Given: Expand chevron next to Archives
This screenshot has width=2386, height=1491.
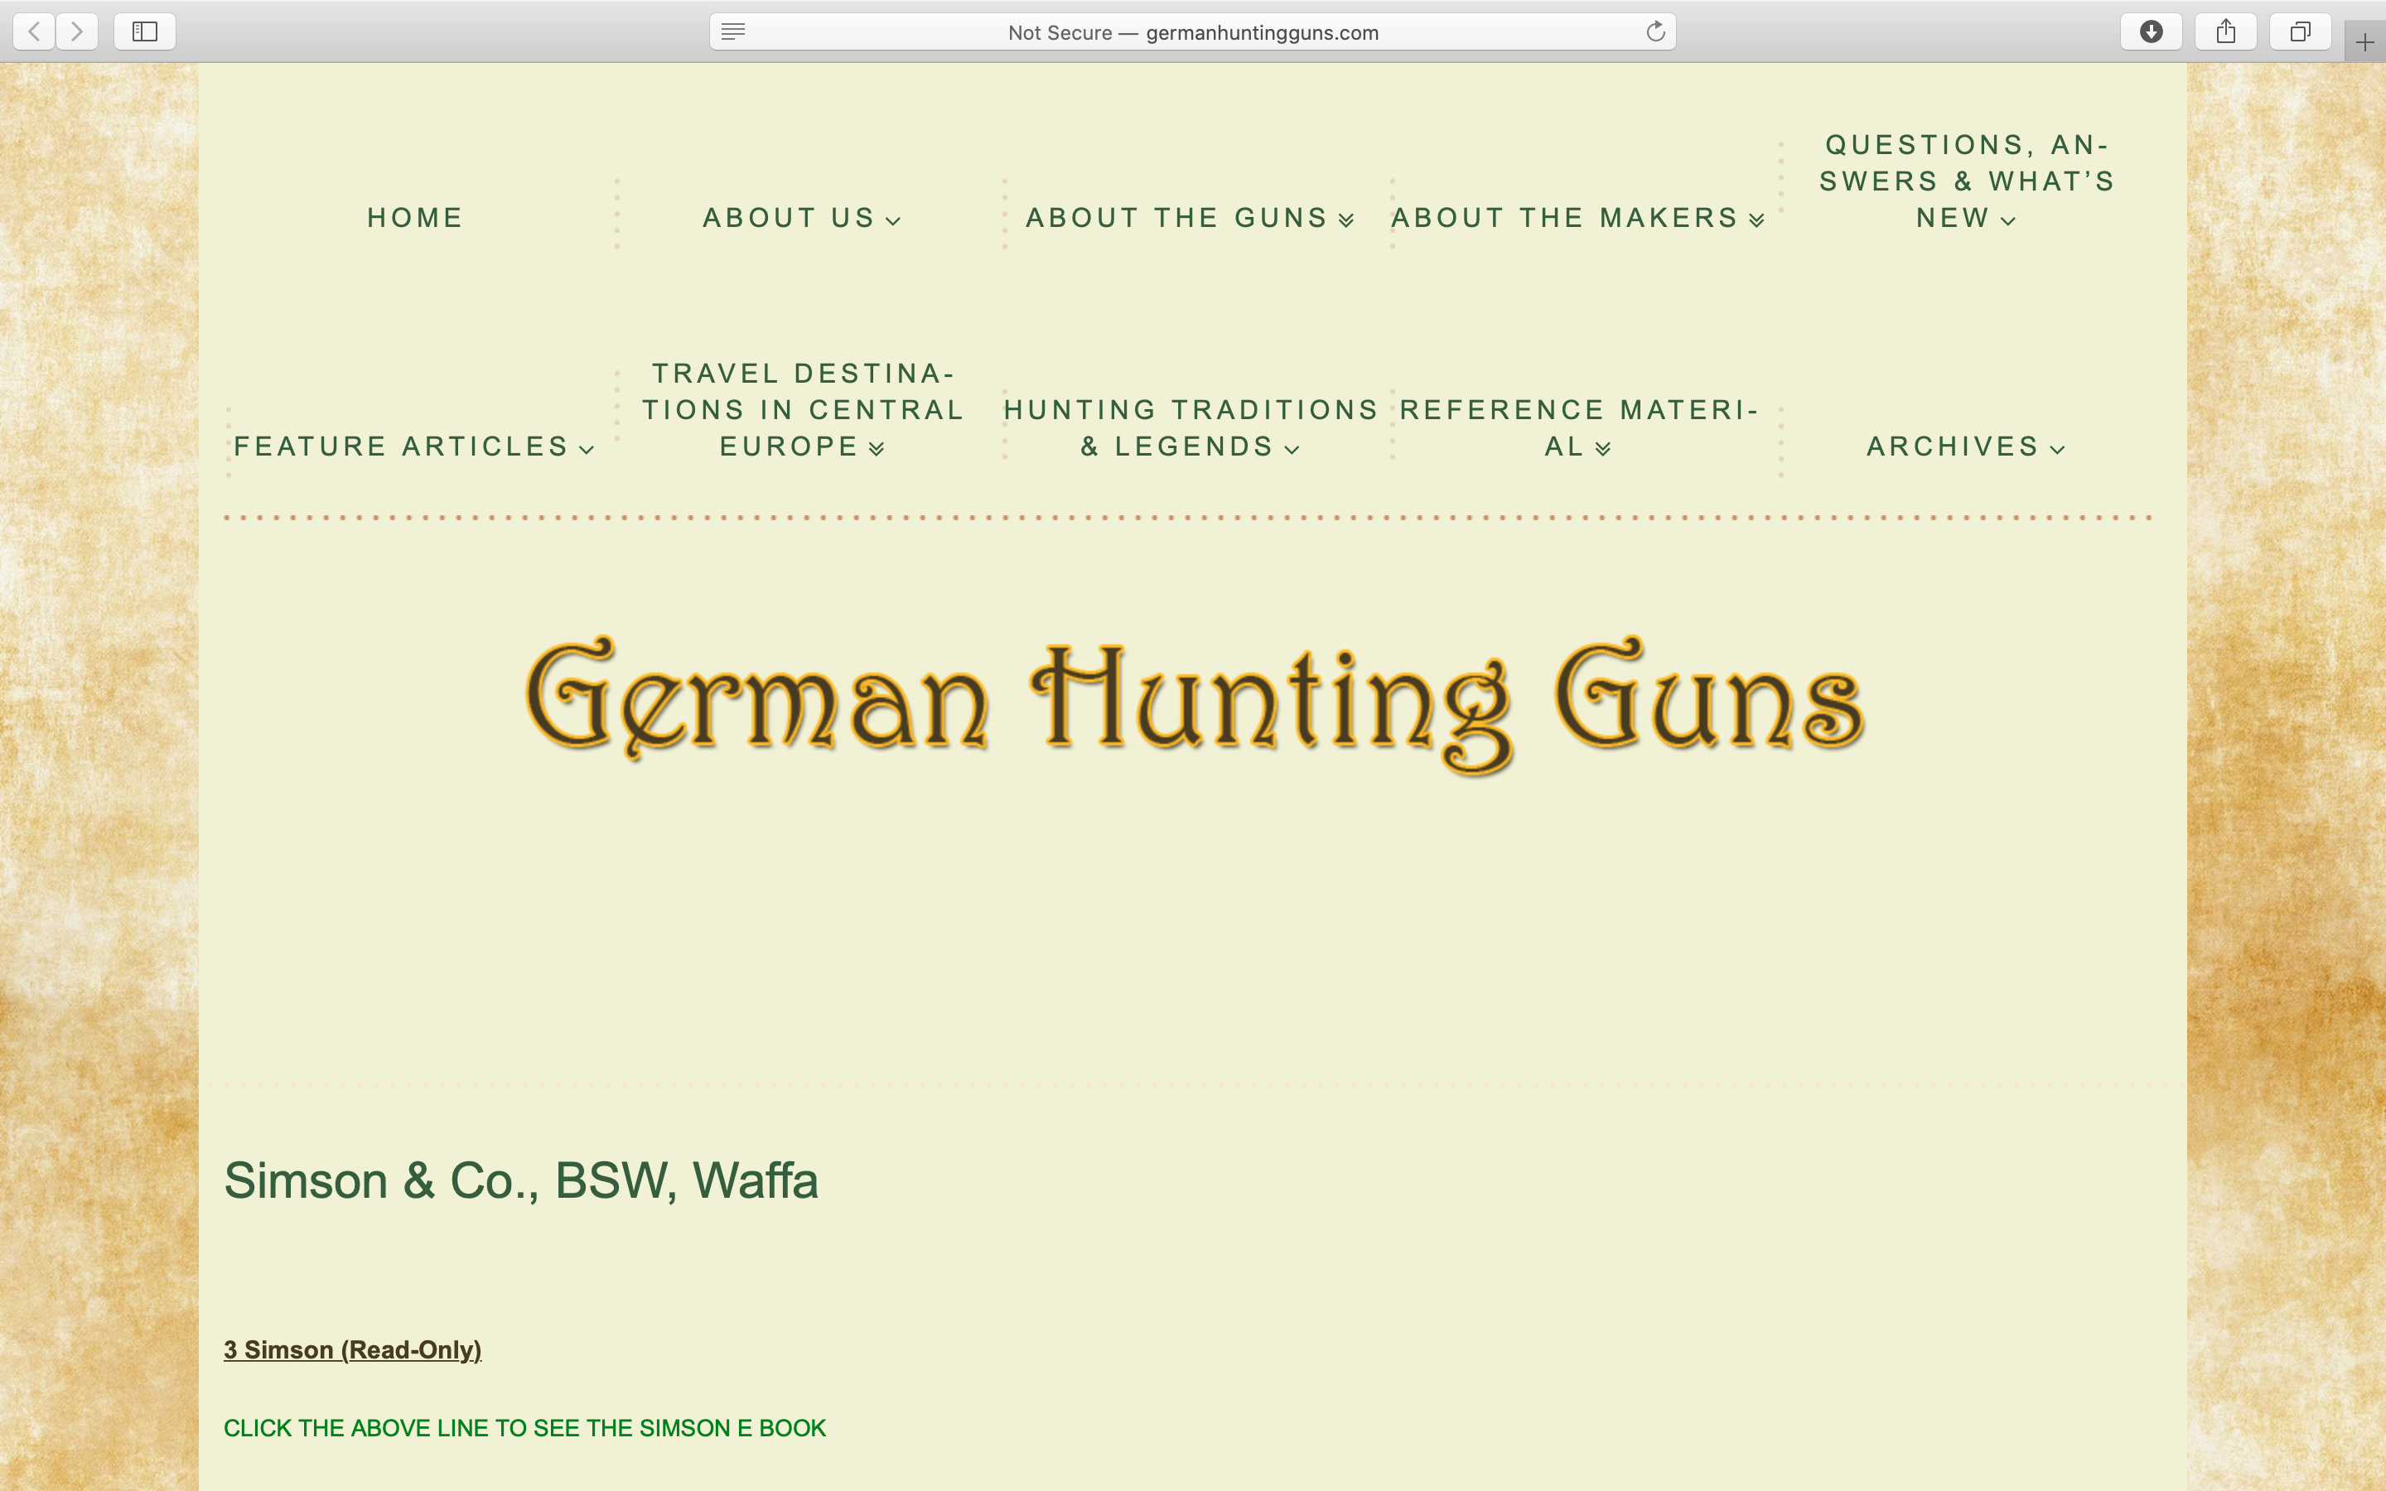Looking at the screenshot, I should tap(2058, 450).
